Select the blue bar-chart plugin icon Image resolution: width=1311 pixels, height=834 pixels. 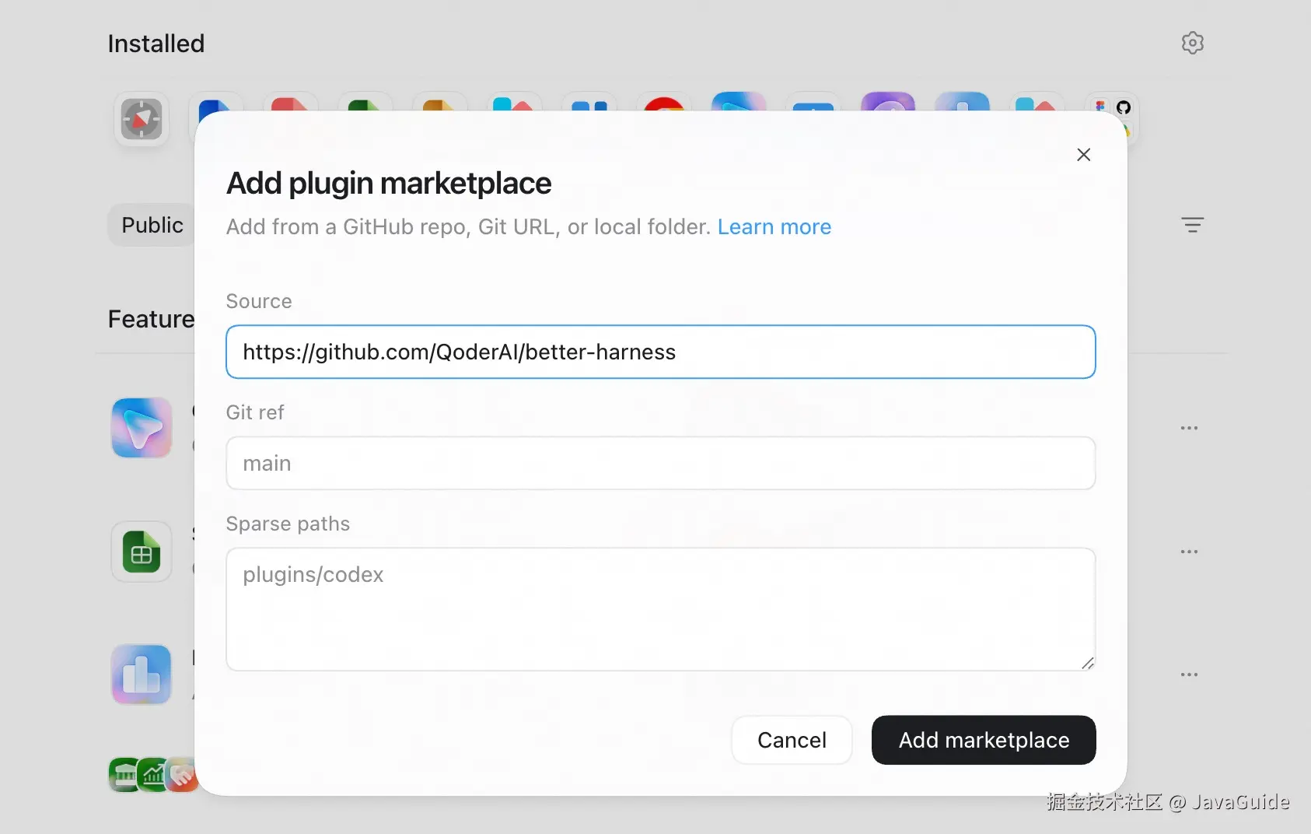[x=142, y=675]
